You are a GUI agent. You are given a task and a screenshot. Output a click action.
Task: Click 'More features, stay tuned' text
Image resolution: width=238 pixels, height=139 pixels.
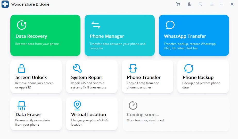pos(145,120)
